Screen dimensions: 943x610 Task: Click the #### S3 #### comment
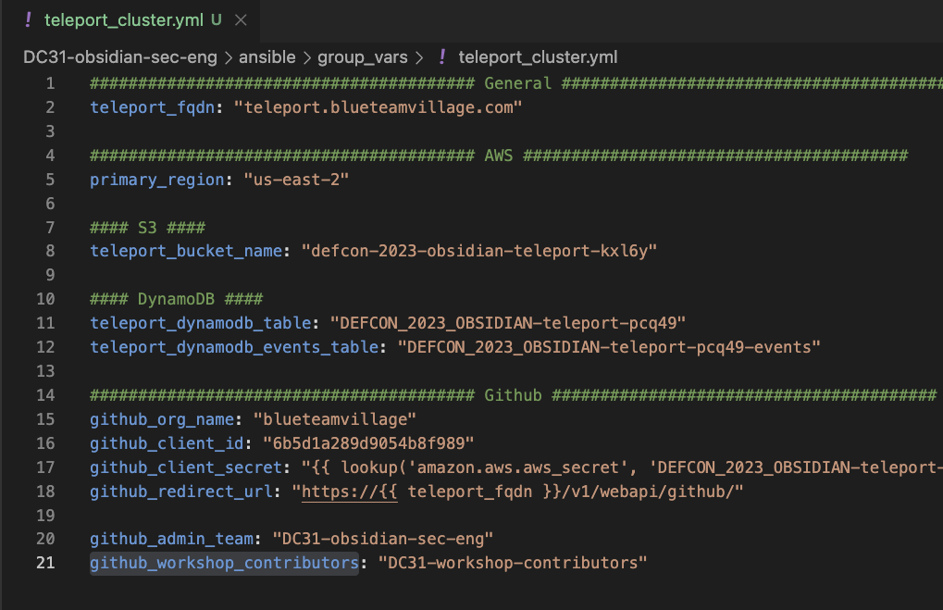click(147, 228)
